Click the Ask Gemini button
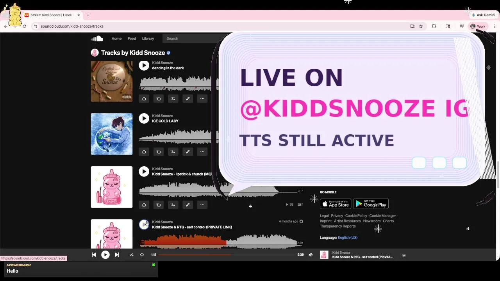The image size is (500, 281). tap(483, 15)
